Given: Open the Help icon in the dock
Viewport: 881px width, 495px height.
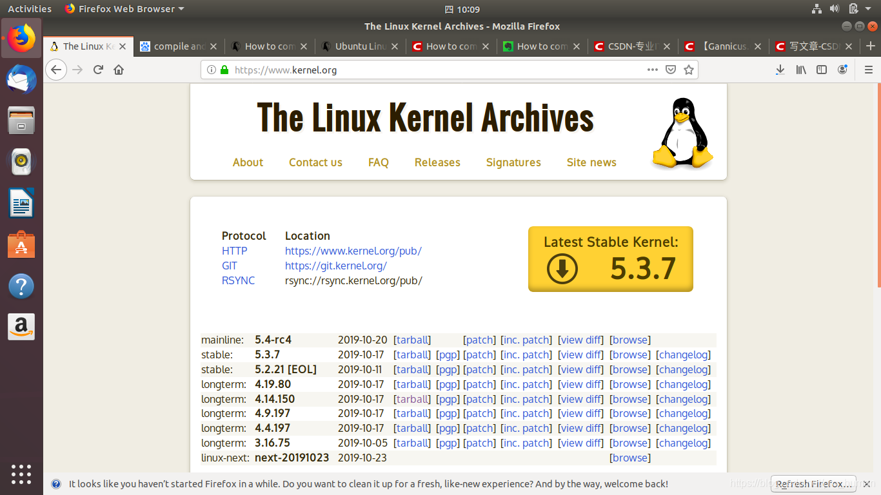Looking at the screenshot, I should click(x=21, y=286).
